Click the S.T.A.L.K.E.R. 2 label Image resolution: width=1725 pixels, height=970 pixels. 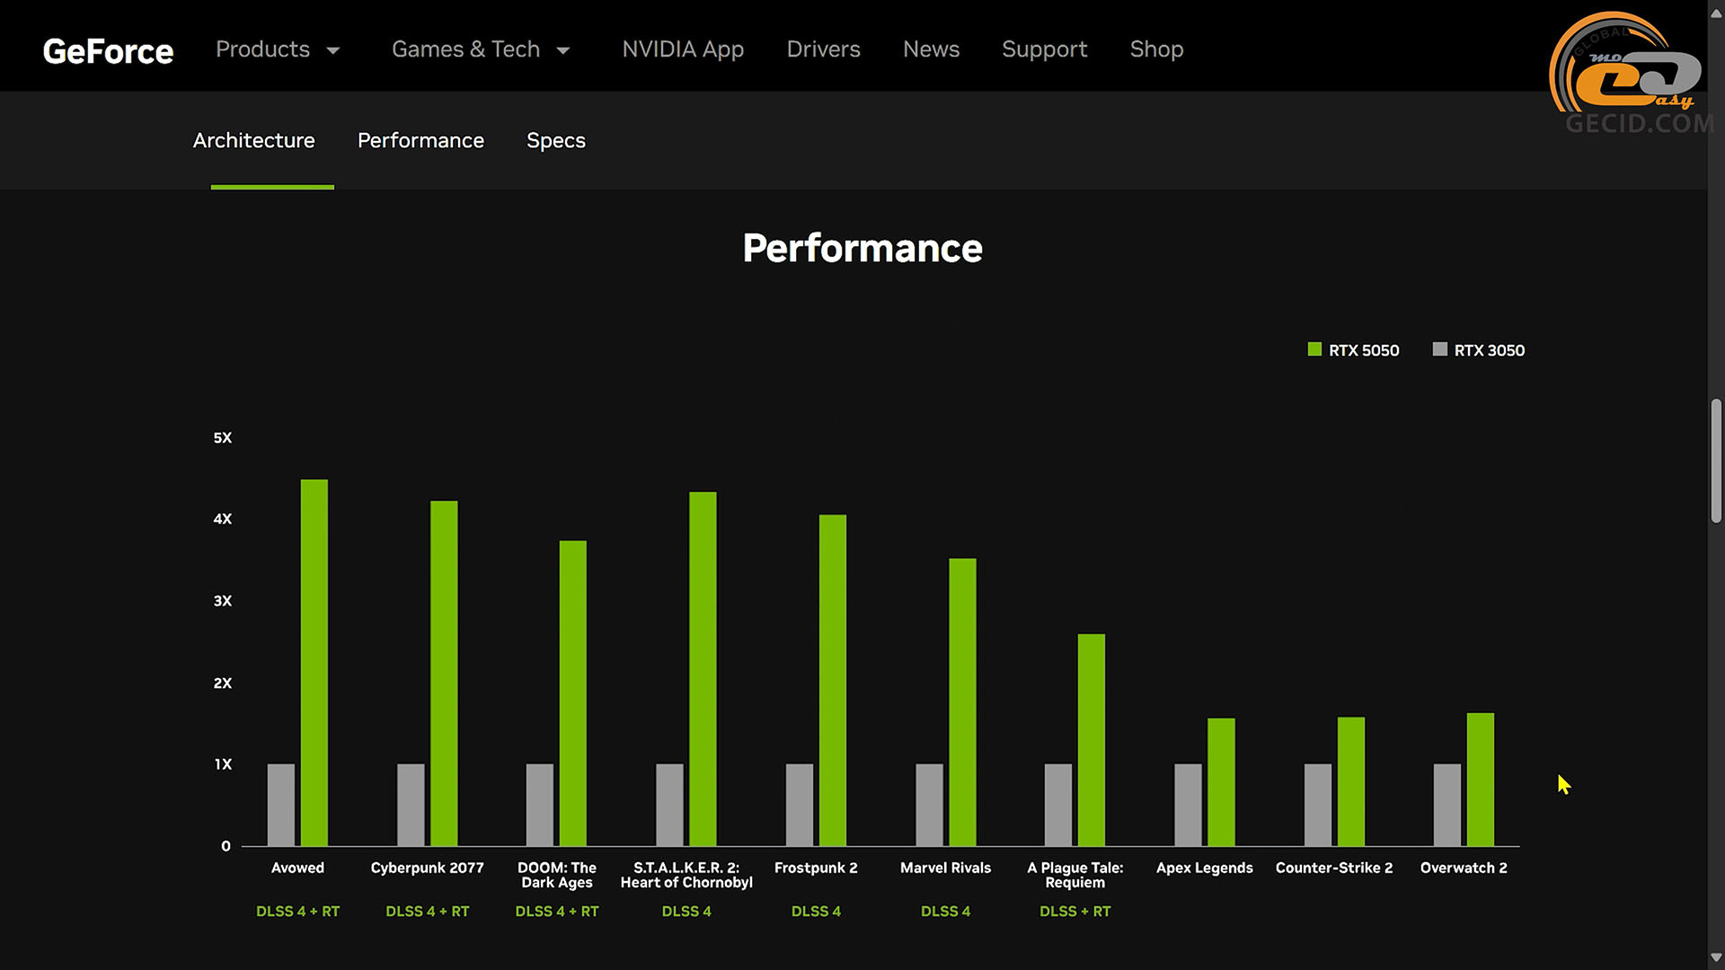click(686, 875)
